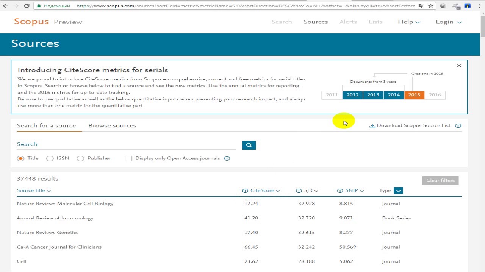The width and height of the screenshot is (485, 272).
Task: Click SJR value 28.188
Action: [x=307, y=261]
